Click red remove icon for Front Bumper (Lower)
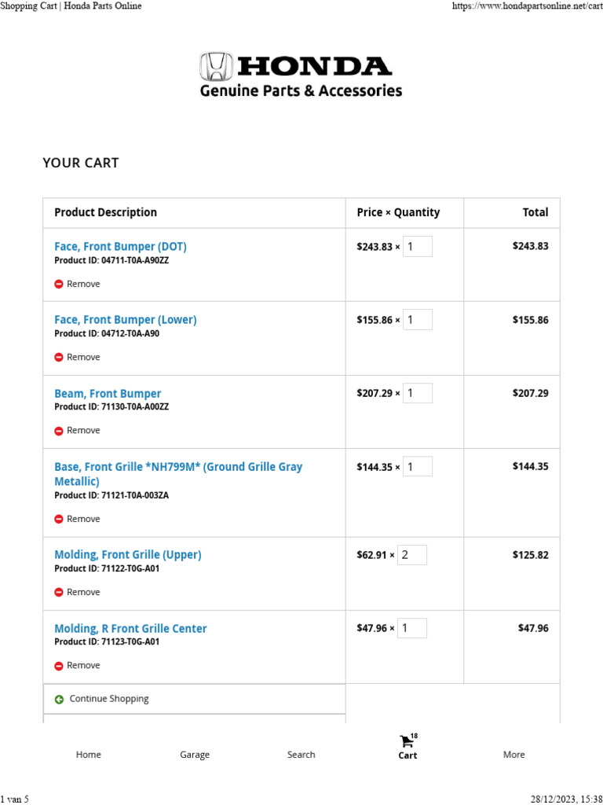Screen dimensions: 603x805 coord(59,357)
